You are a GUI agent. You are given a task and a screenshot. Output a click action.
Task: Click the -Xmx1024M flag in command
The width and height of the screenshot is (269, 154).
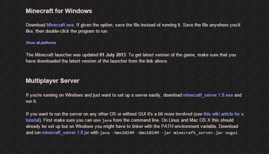[123, 133]
